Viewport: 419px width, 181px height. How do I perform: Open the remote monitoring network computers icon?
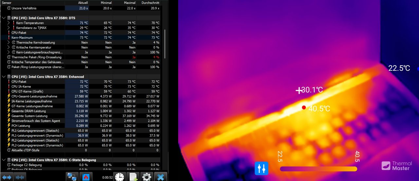pyautogui.click(x=72, y=176)
